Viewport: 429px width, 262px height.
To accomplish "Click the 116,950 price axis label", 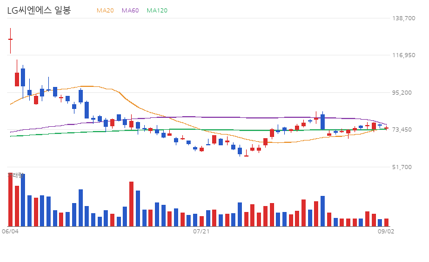I will (403, 55).
